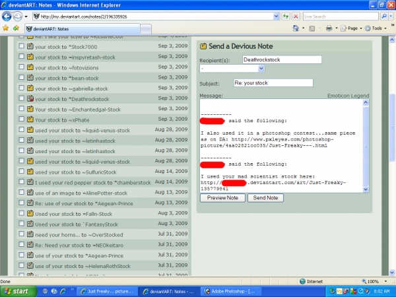The width and height of the screenshot is (396, 297).
Task: Expand the search provider dropdown arrow
Action: [391, 16]
